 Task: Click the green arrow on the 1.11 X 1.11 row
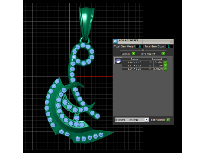coord(165,65)
